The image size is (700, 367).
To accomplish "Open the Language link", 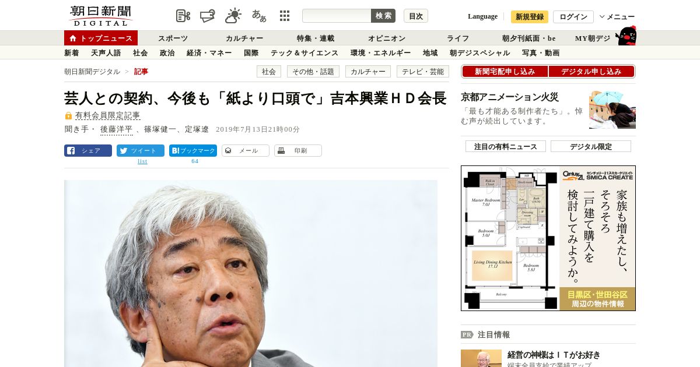I will [482, 16].
